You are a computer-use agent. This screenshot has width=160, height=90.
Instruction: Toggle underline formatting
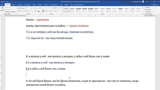tap(22, 11)
